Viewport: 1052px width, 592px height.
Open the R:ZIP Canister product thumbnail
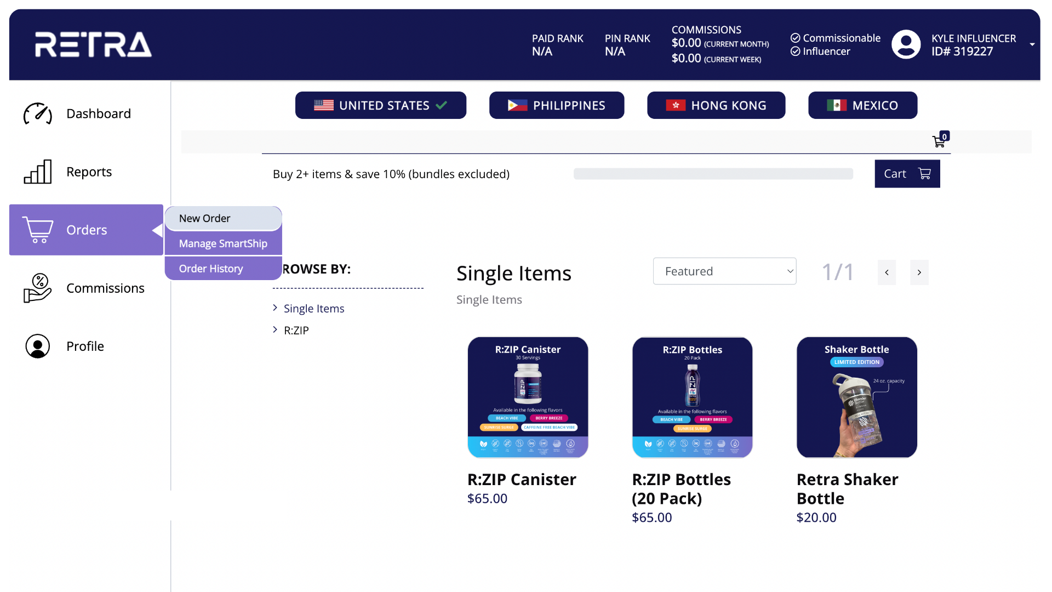528,397
